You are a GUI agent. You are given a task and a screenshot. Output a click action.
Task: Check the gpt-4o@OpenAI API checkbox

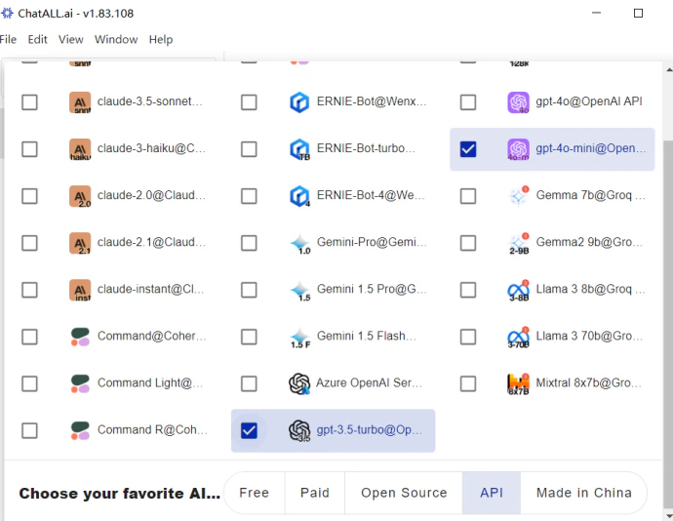468,102
